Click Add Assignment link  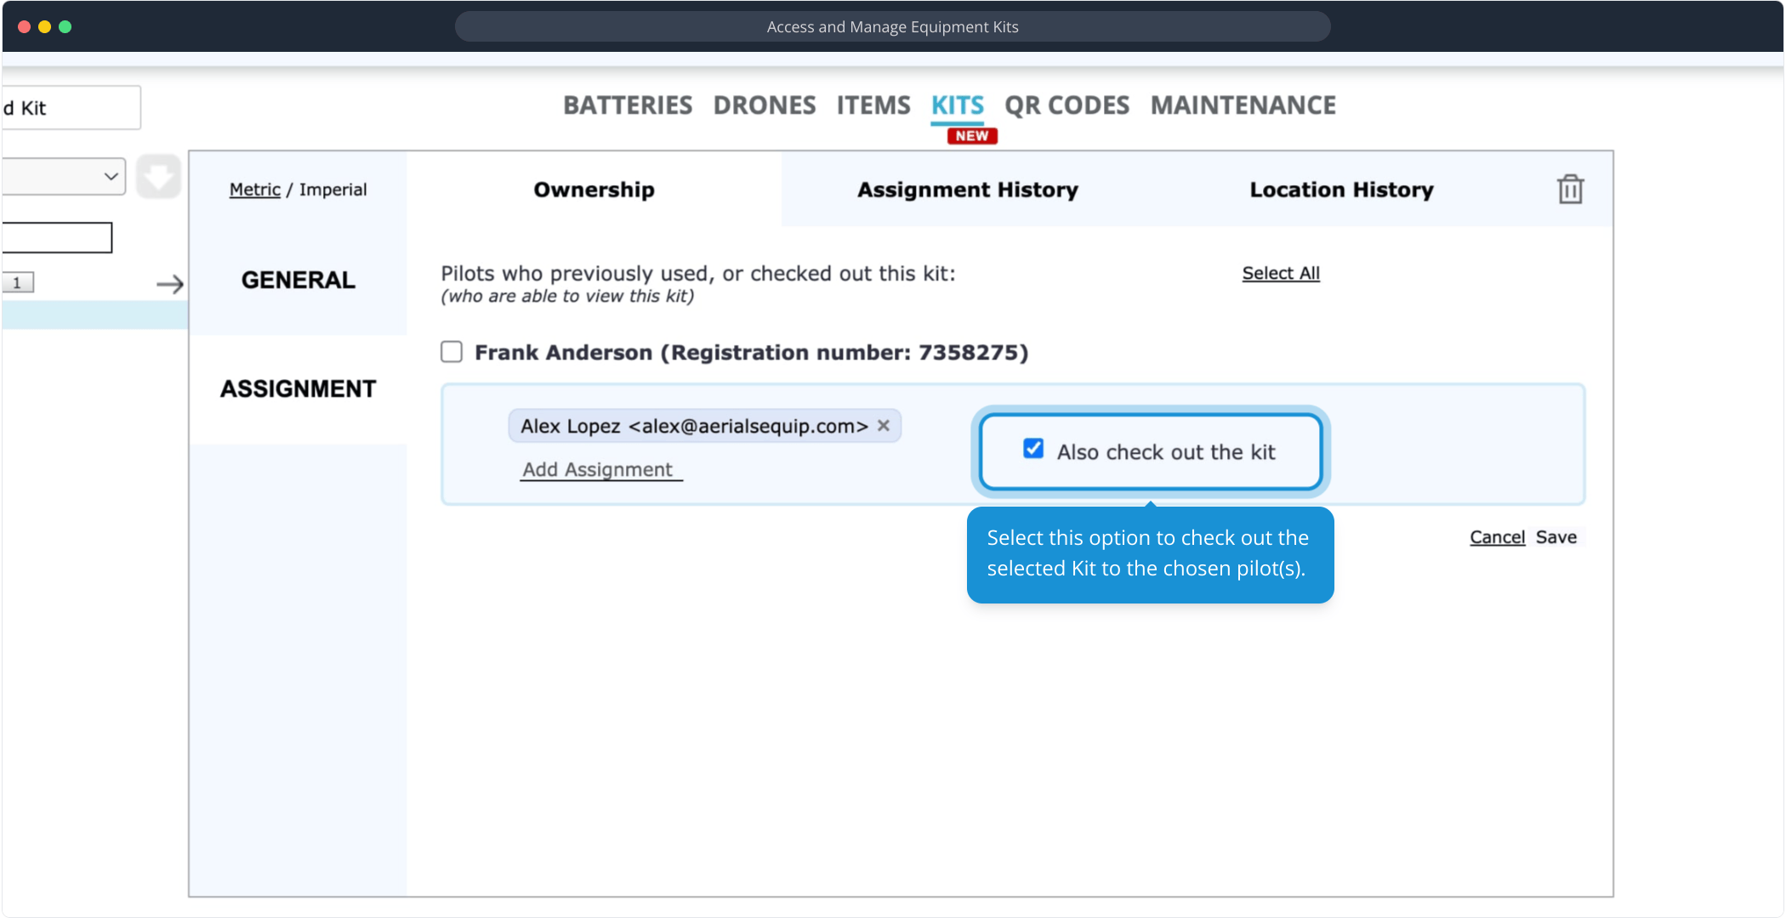pos(598,470)
